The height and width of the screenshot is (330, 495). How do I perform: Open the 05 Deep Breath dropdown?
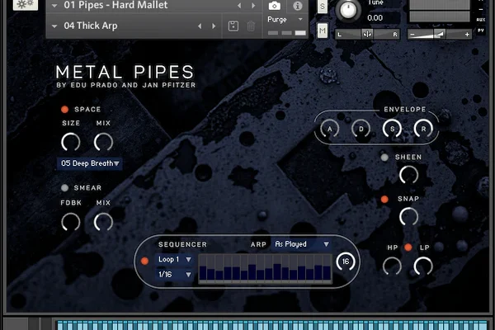89,163
